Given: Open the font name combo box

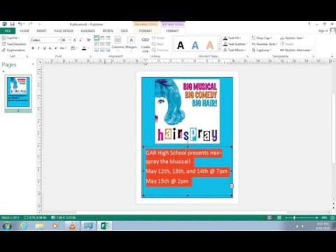Looking at the screenshot, I should 45,40.
